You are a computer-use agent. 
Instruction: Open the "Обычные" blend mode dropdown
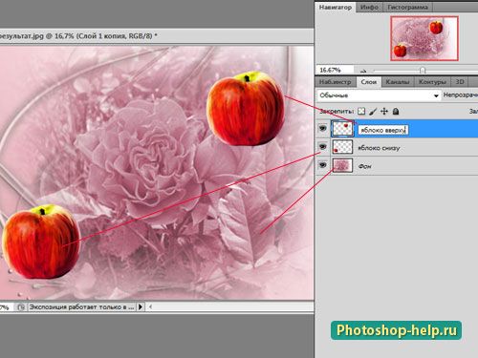pos(379,95)
